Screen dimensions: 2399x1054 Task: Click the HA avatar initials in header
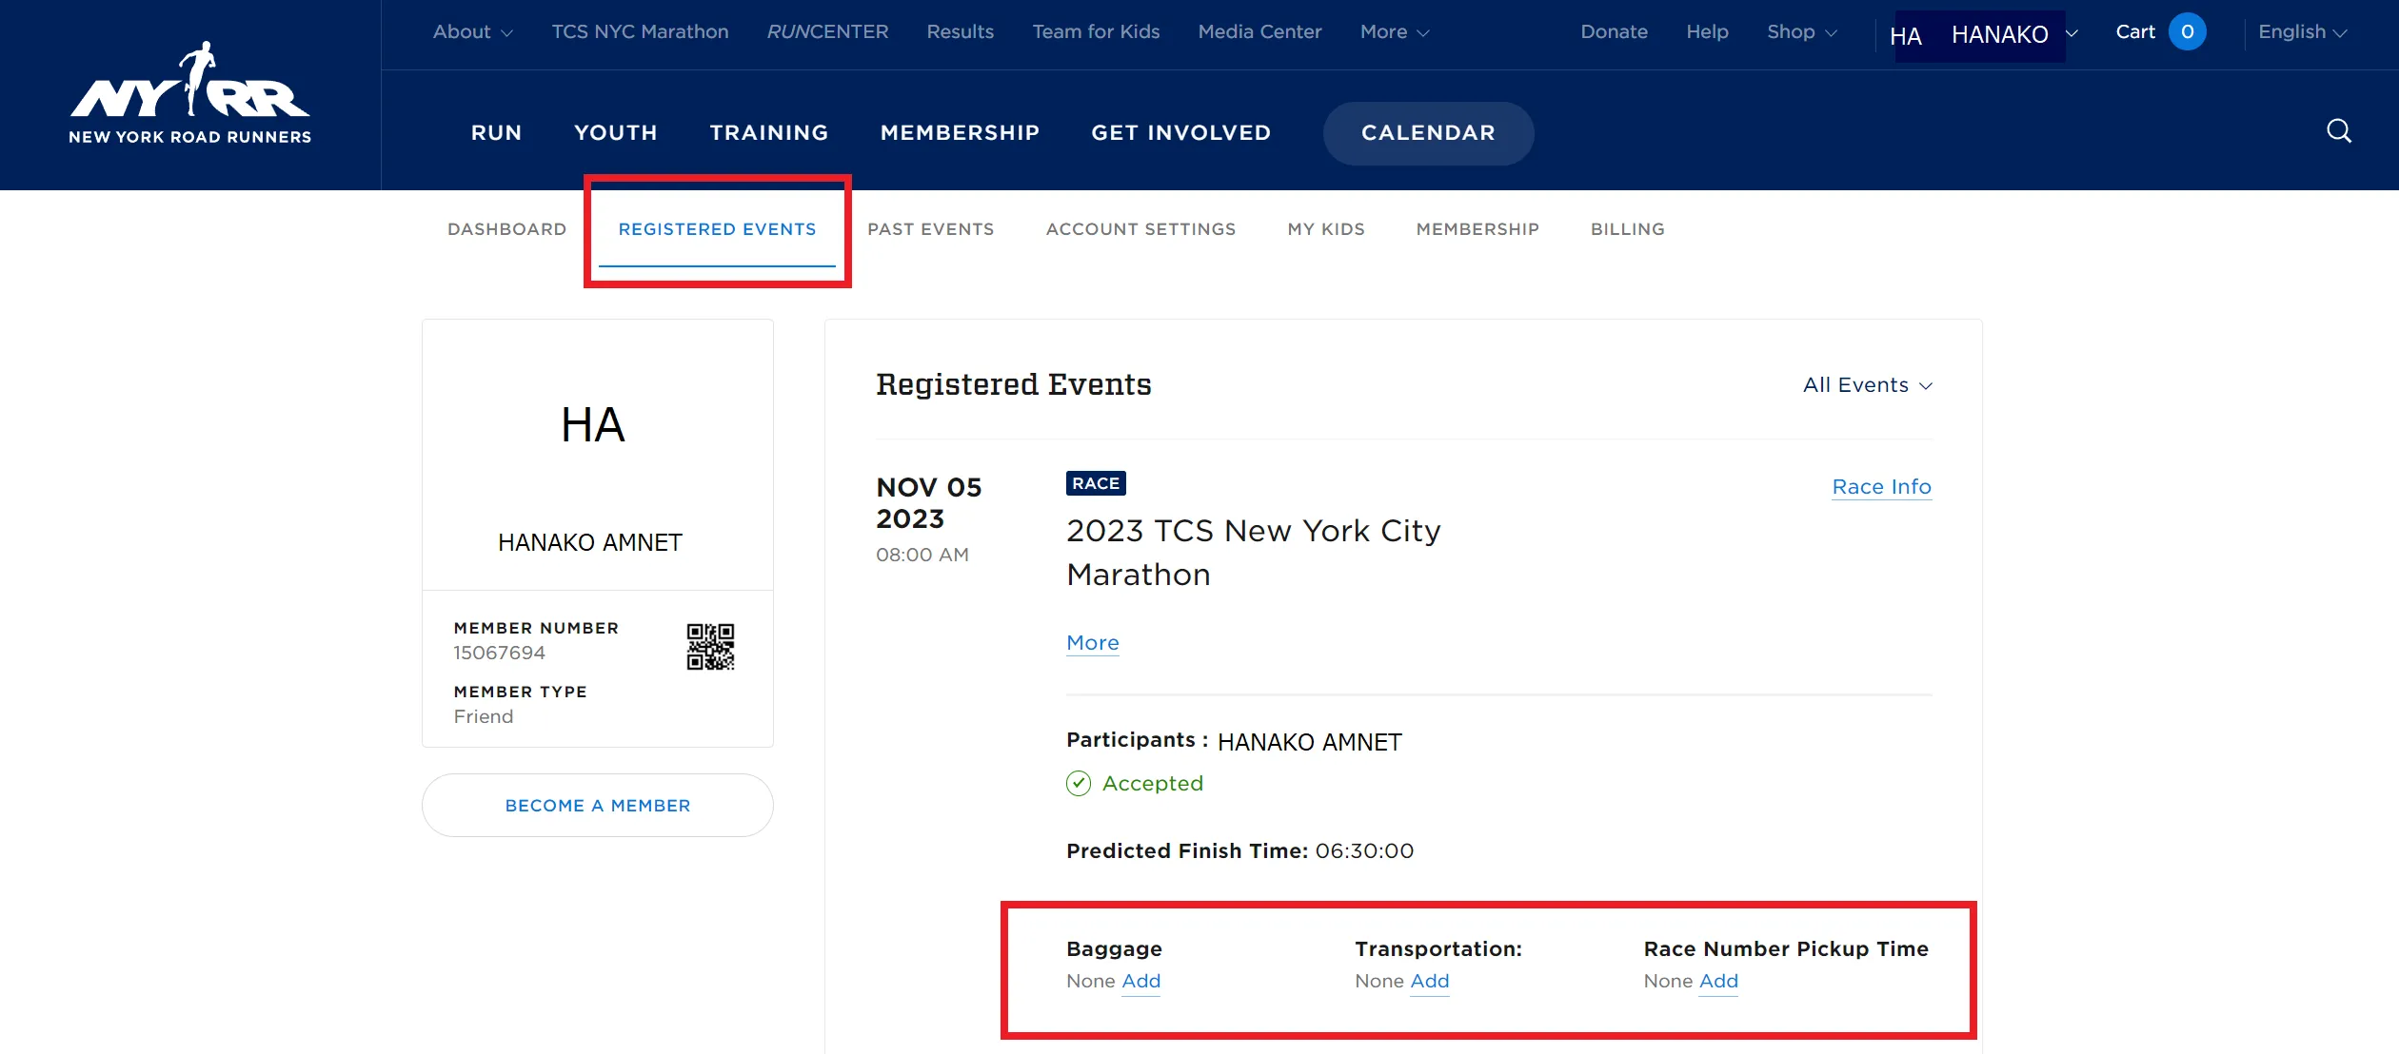pyautogui.click(x=1906, y=36)
